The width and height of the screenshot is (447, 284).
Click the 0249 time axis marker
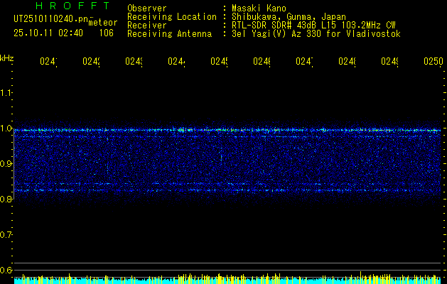389,62
